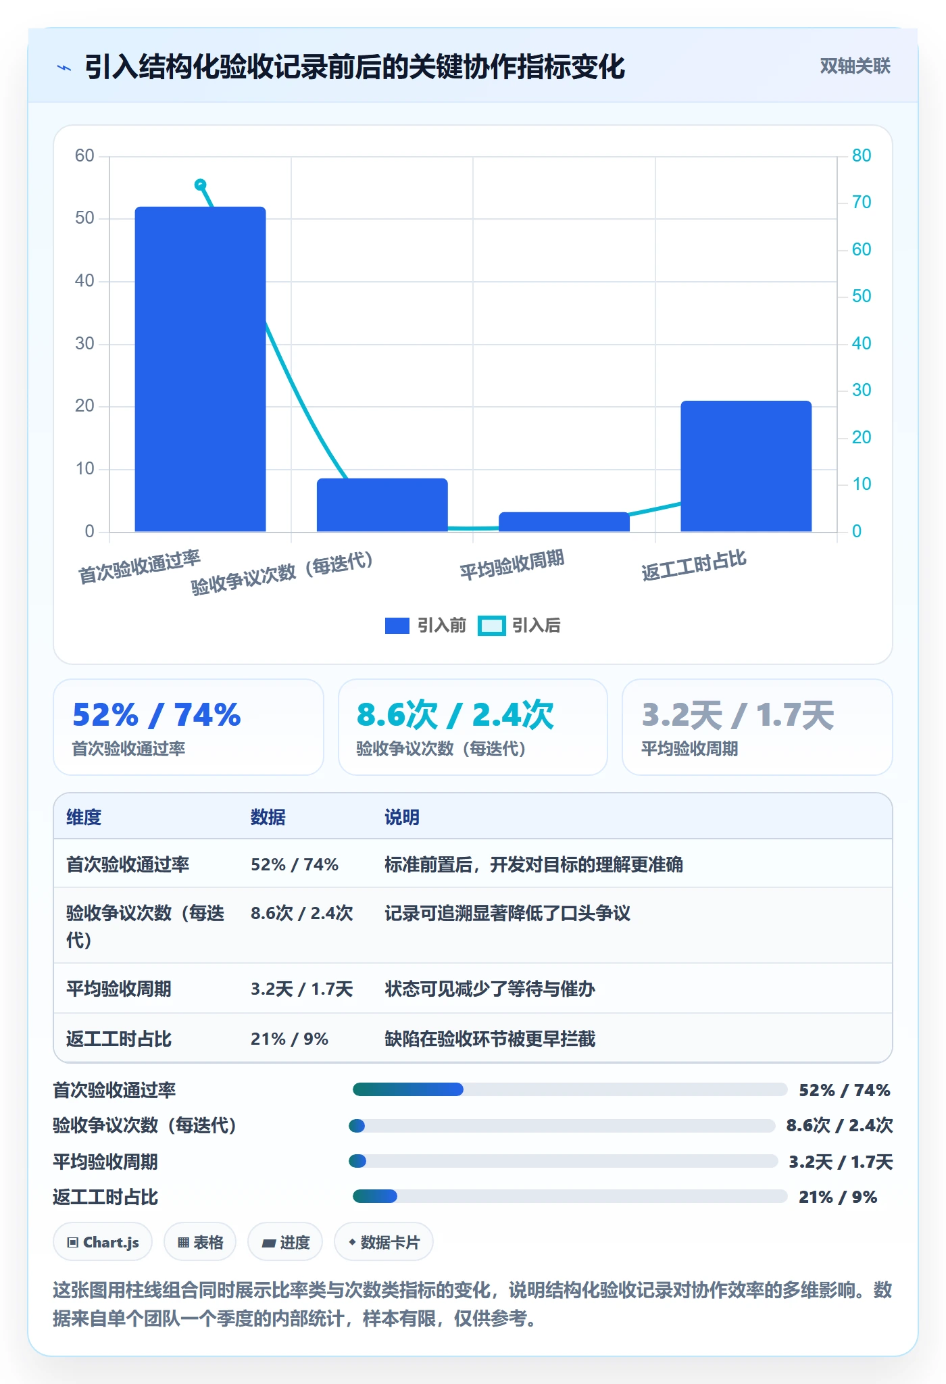Viewport: 946px width, 1384px height.
Task: Click table cell 验收争议次数（每迭代）
Action: pos(145,926)
